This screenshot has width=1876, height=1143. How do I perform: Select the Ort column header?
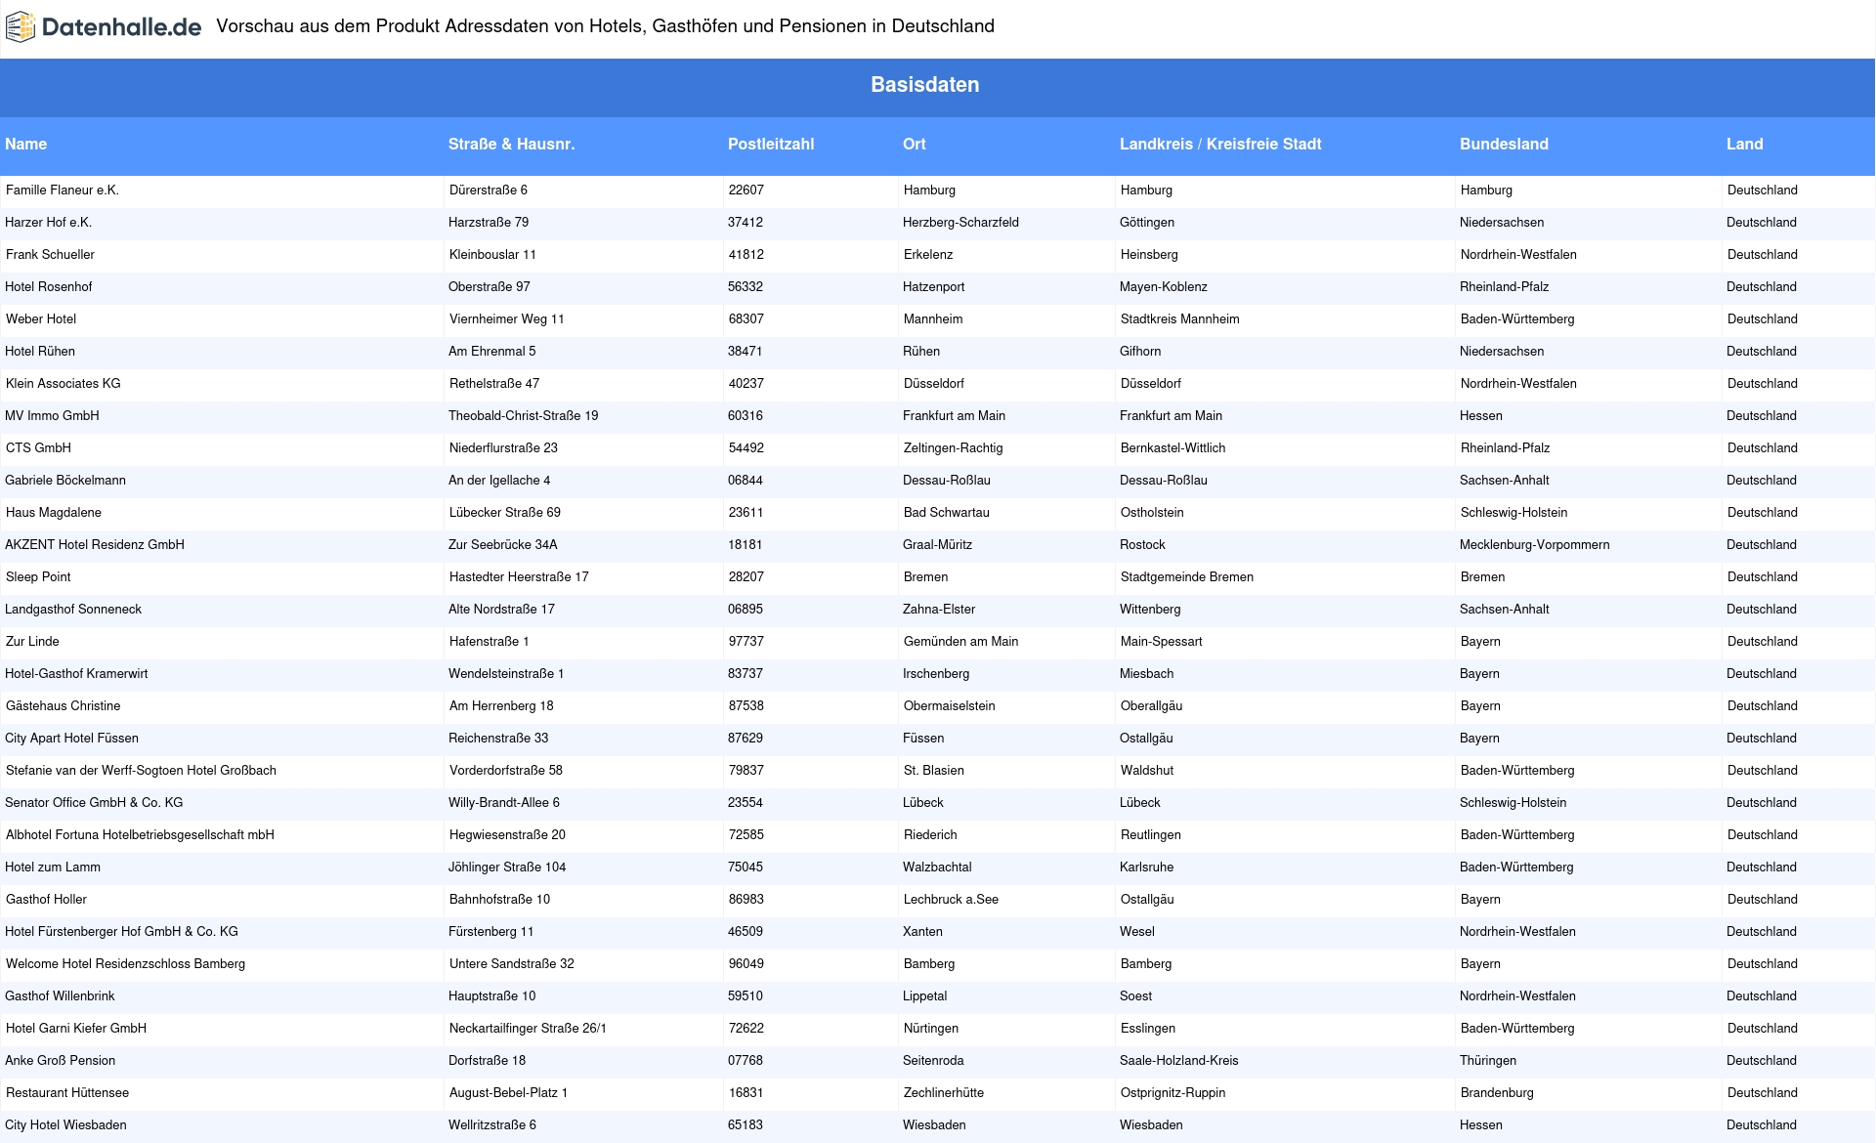(x=914, y=145)
